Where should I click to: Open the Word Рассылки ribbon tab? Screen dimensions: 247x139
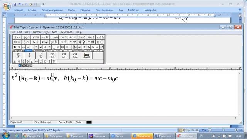(85, 10)
